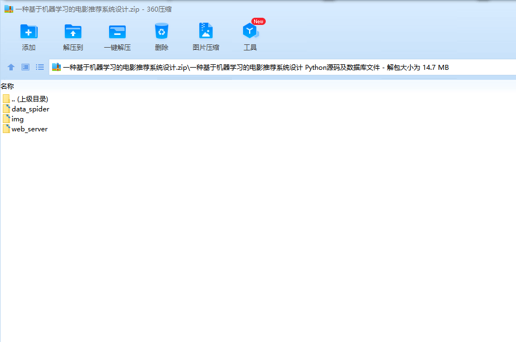Viewport: 516px width, 342px height.
Task: Go up one level with the arrow icon
Action: tap(11, 67)
